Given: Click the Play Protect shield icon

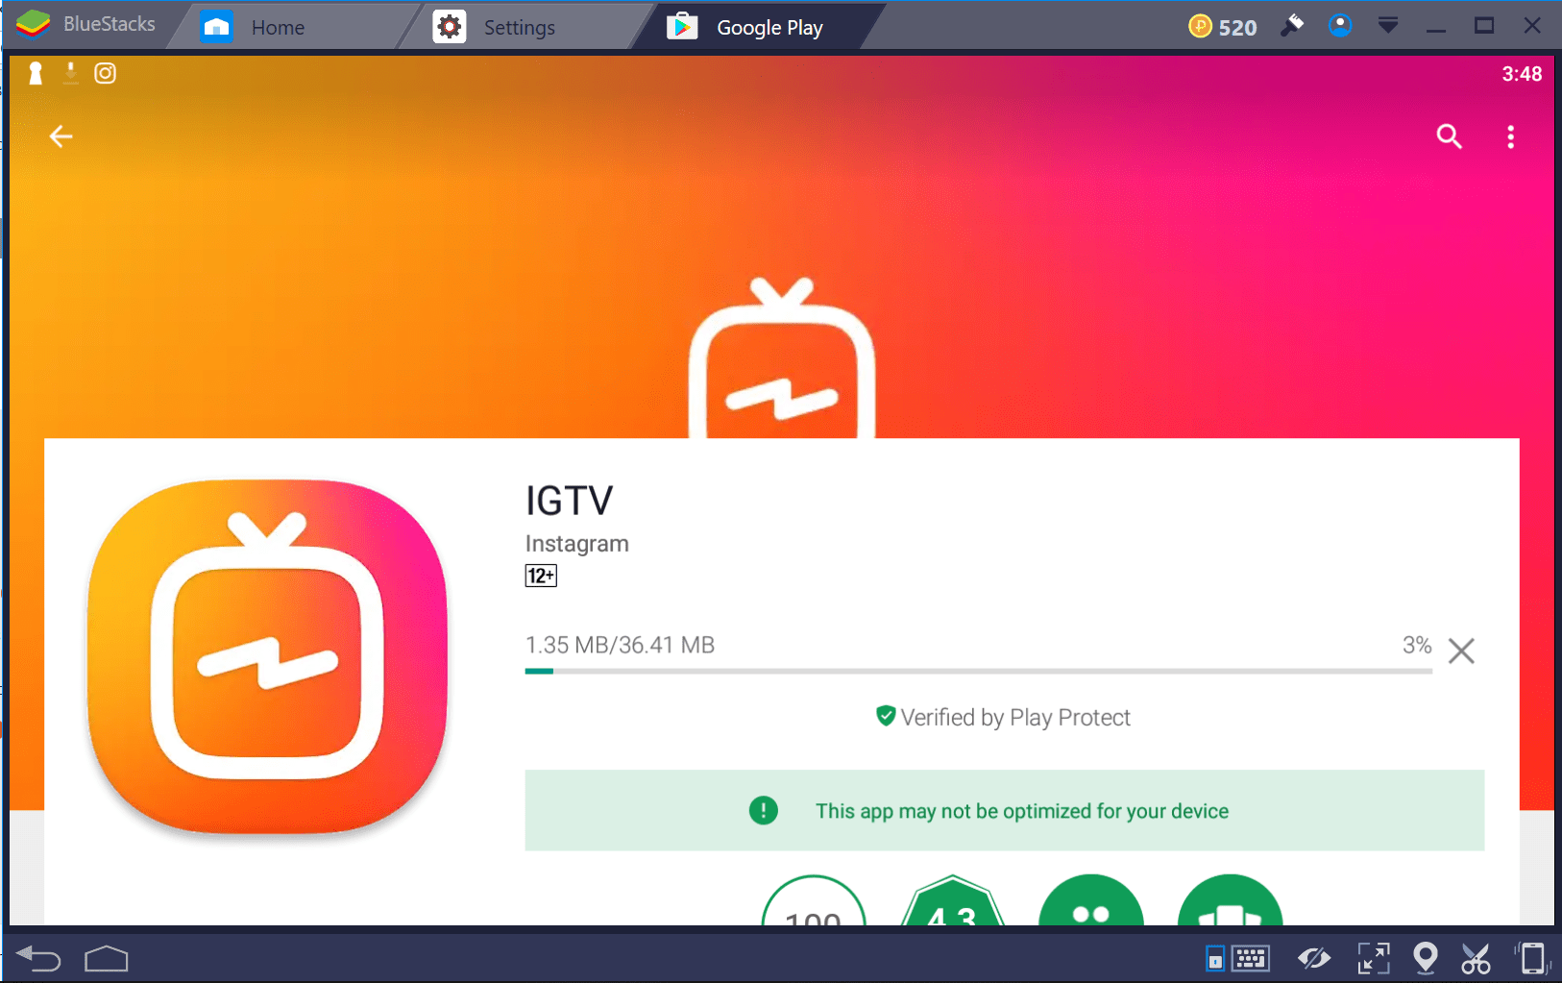Looking at the screenshot, I should pos(886,716).
